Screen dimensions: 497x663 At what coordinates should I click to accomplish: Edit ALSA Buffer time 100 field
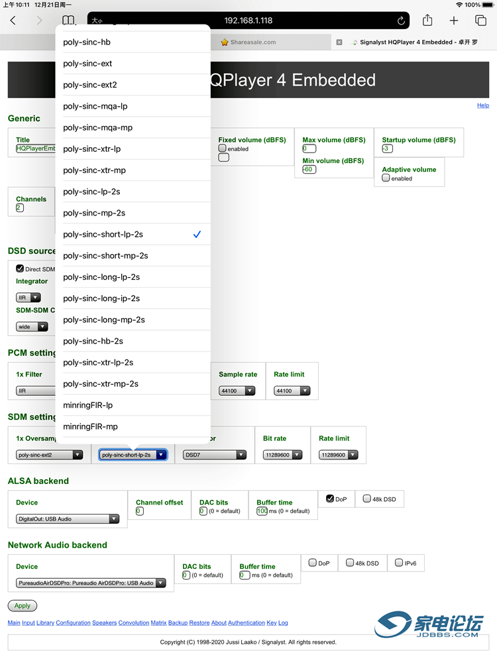pos(262,511)
